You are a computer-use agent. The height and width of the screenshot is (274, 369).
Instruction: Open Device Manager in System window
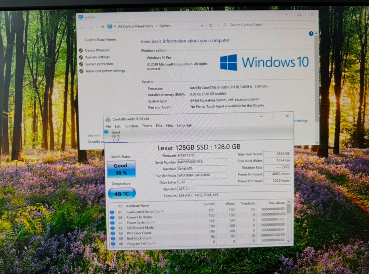[97, 50]
